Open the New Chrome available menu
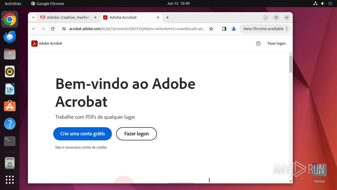337x190 pixels. click(x=265, y=29)
